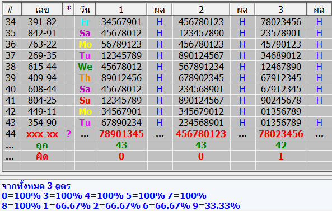Click the red ผิด label
Viewport: 332px width, 211px height.
click(x=42, y=156)
